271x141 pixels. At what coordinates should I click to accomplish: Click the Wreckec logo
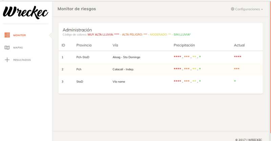point(25,12)
